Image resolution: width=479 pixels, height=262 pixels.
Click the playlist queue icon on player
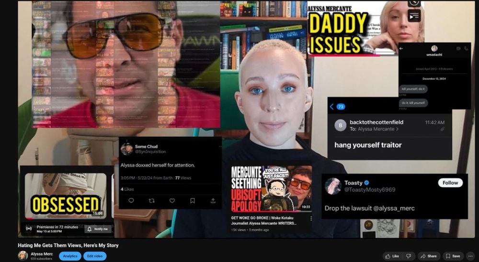tap(414, 16)
